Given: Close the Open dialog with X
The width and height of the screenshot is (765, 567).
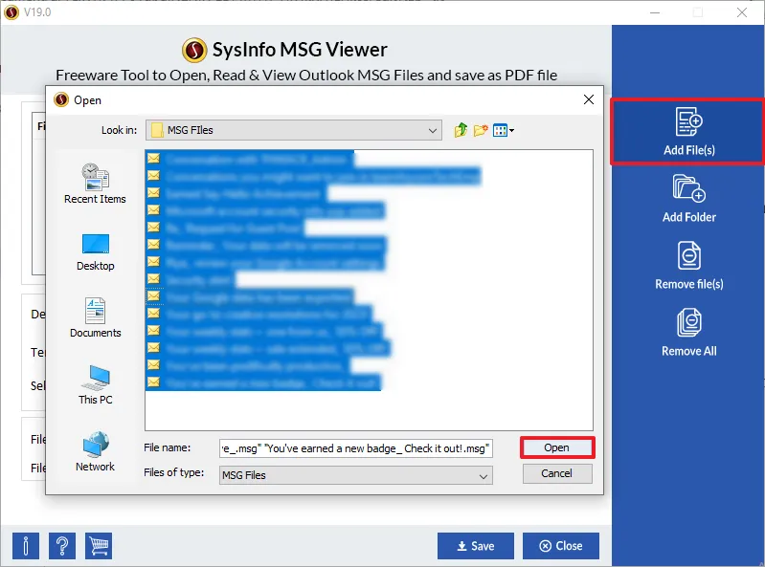Looking at the screenshot, I should pyautogui.click(x=589, y=99).
